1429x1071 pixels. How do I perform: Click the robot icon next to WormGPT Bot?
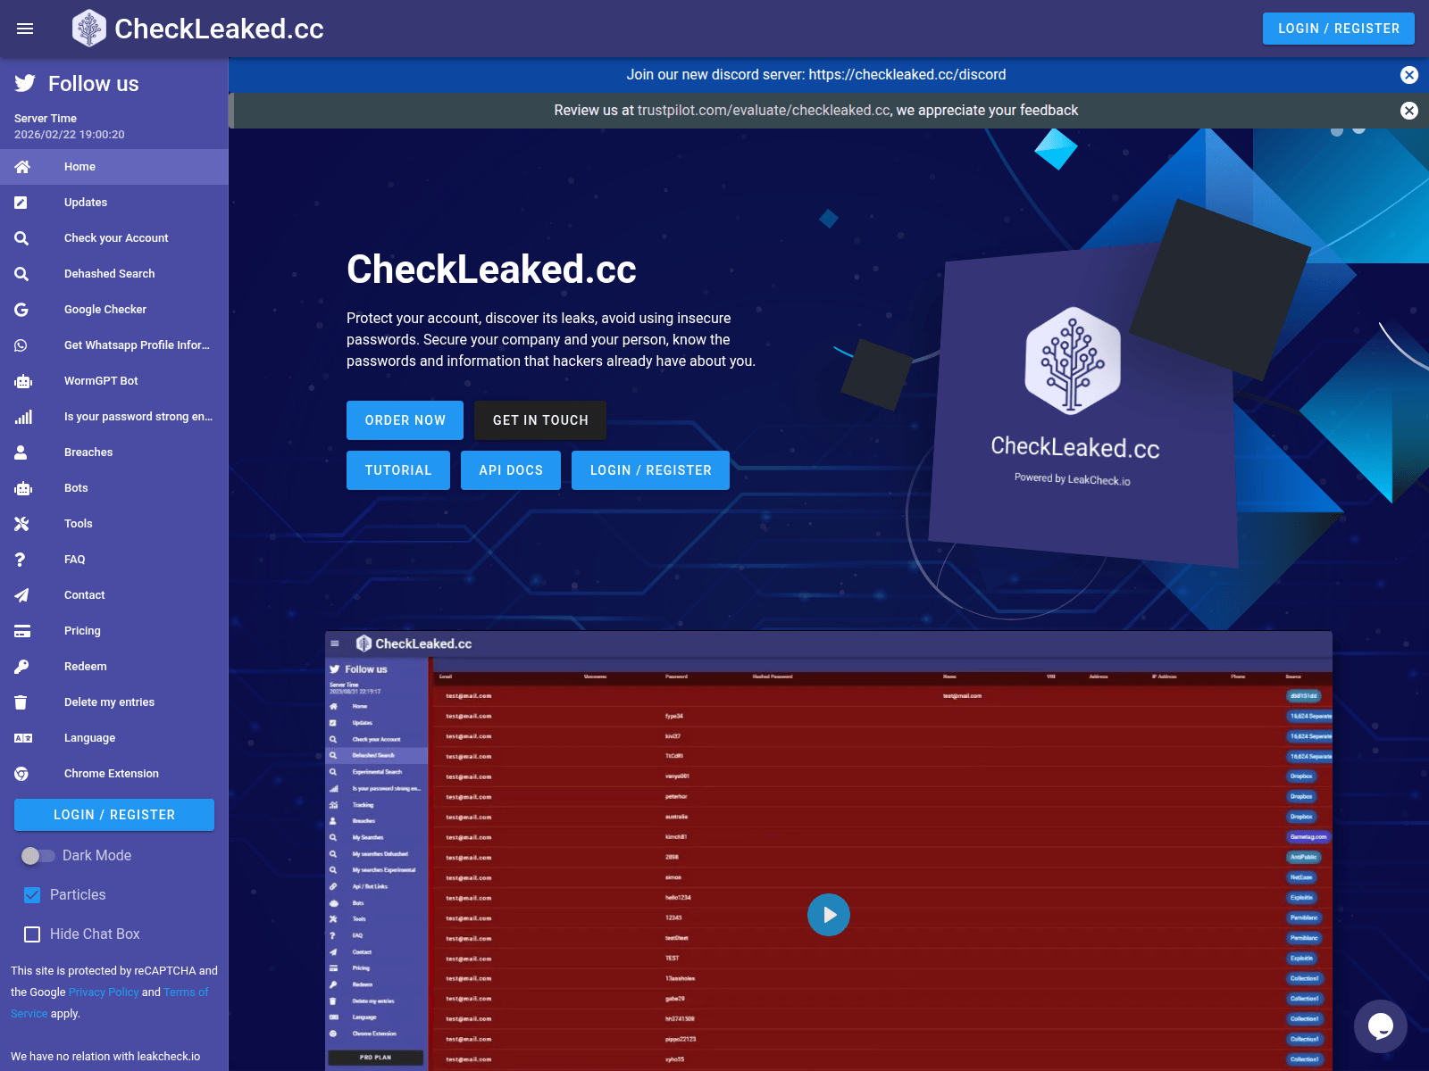click(22, 381)
